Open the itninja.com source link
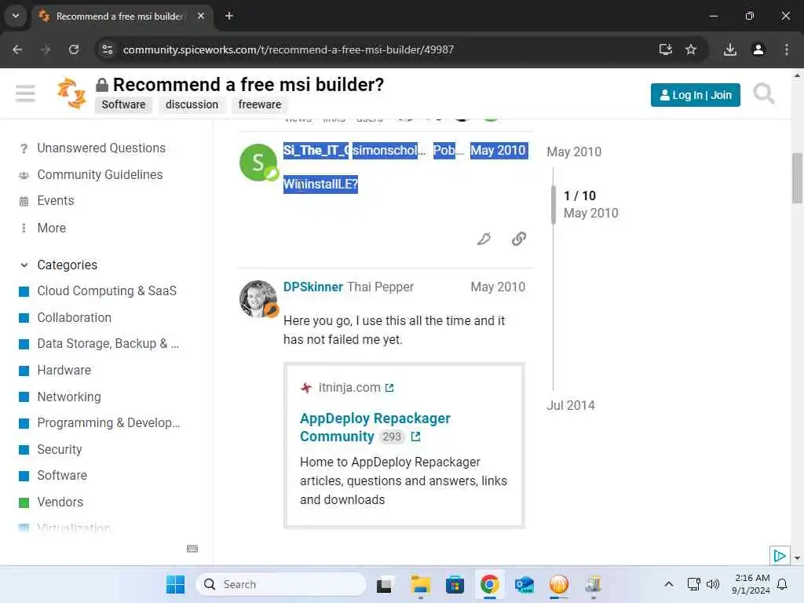This screenshot has height=603, width=804. coord(356,388)
